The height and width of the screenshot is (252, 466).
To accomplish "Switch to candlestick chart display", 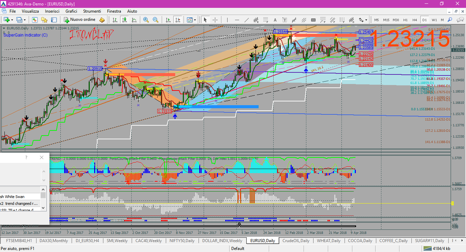I will 125,20.
